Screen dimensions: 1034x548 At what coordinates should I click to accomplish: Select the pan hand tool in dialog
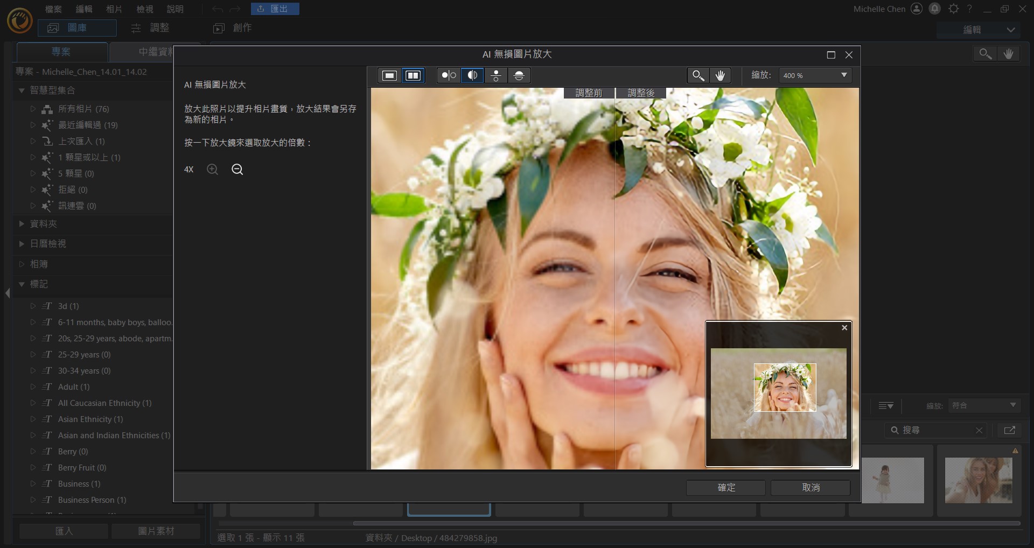pos(720,75)
